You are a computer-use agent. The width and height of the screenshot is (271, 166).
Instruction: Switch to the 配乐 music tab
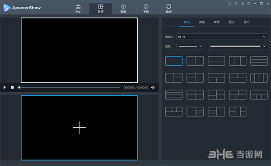coord(231,22)
